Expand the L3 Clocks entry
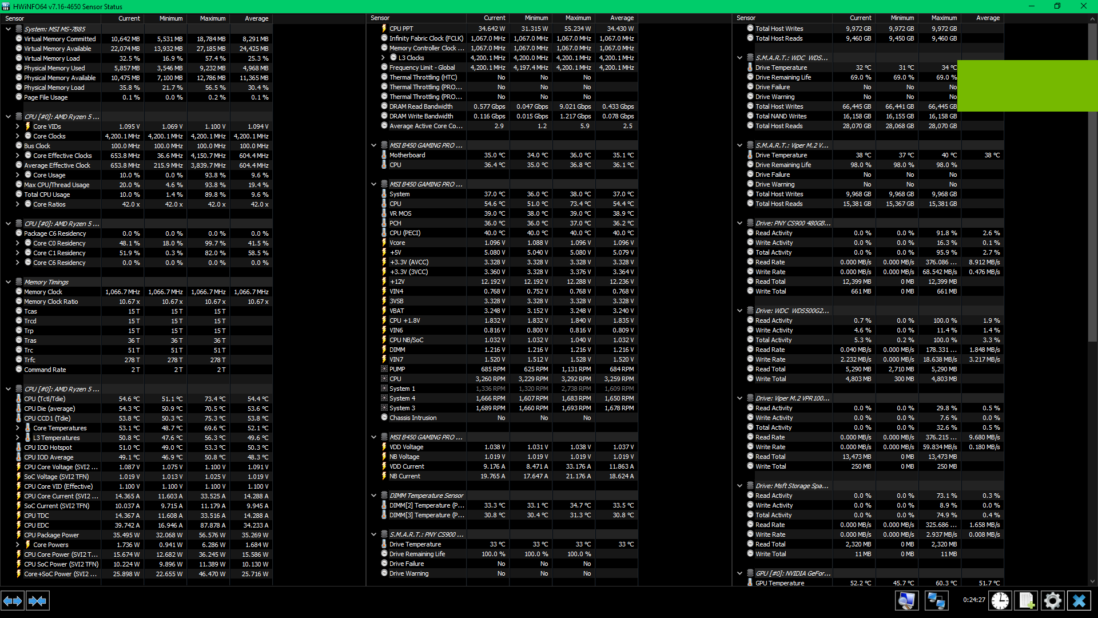 coord(383,58)
